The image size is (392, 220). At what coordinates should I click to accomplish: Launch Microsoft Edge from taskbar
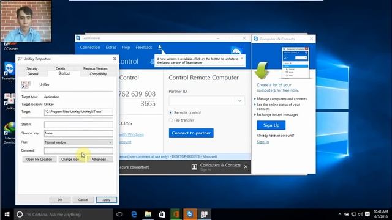134,215
